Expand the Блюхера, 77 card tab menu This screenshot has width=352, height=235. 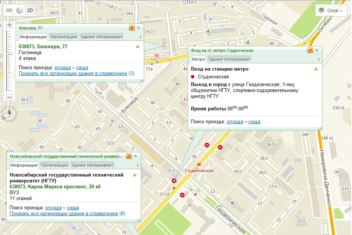tap(140, 37)
